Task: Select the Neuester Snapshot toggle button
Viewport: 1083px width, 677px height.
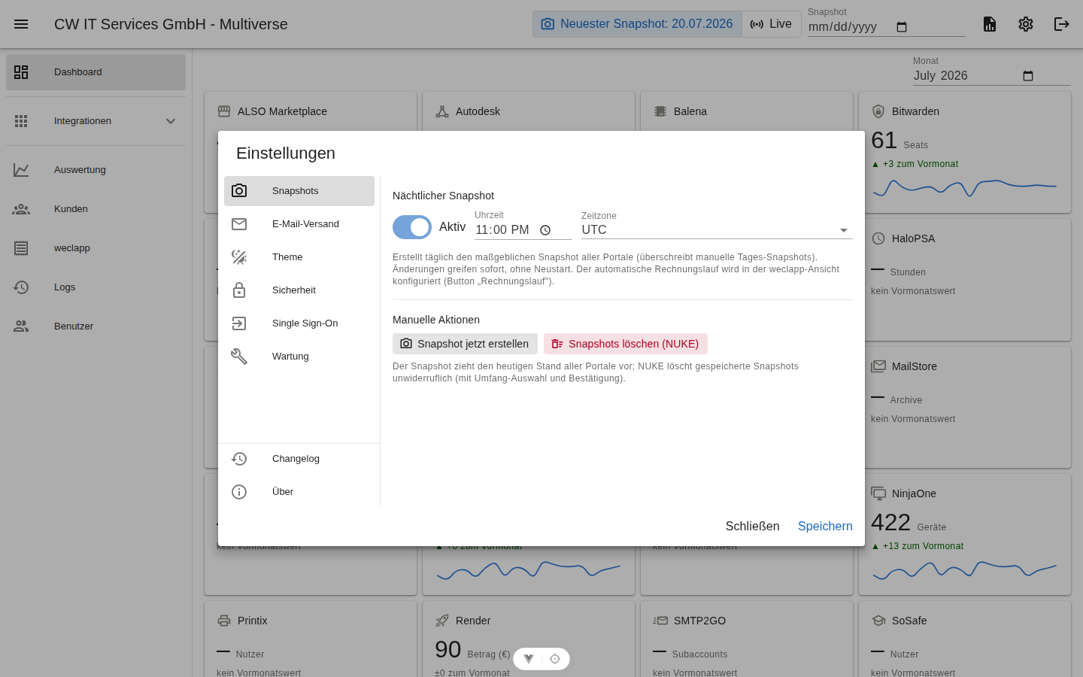Action: click(x=637, y=24)
